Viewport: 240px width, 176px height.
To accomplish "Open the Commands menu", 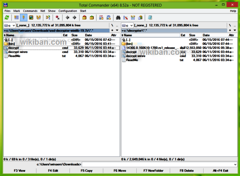I will tap(30, 11).
